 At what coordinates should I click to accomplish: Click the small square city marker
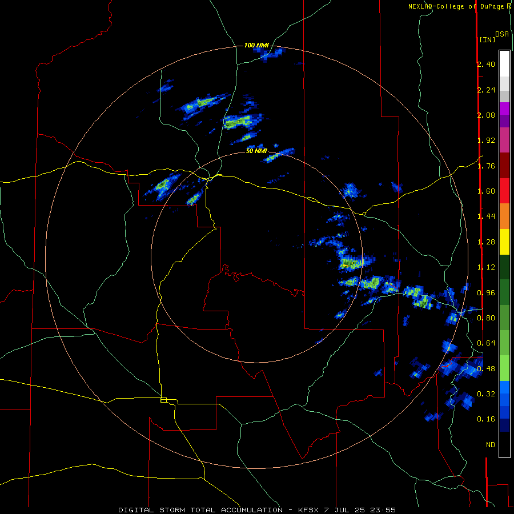[163, 400]
